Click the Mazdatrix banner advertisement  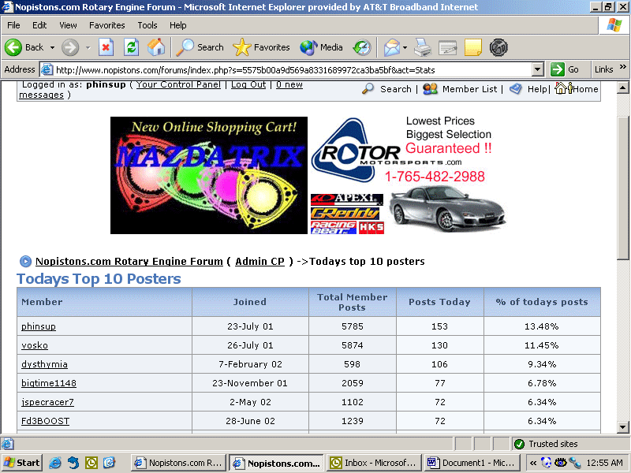[x=208, y=175]
